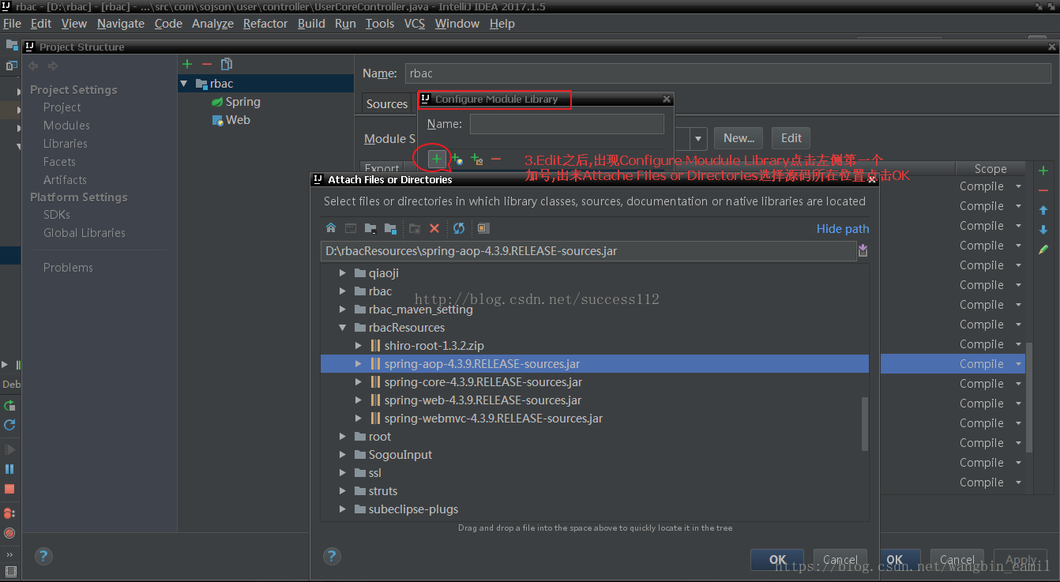This screenshot has height=582, width=1060.
Task: Click the Copy module icon above rbac tree
Action: 227,64
